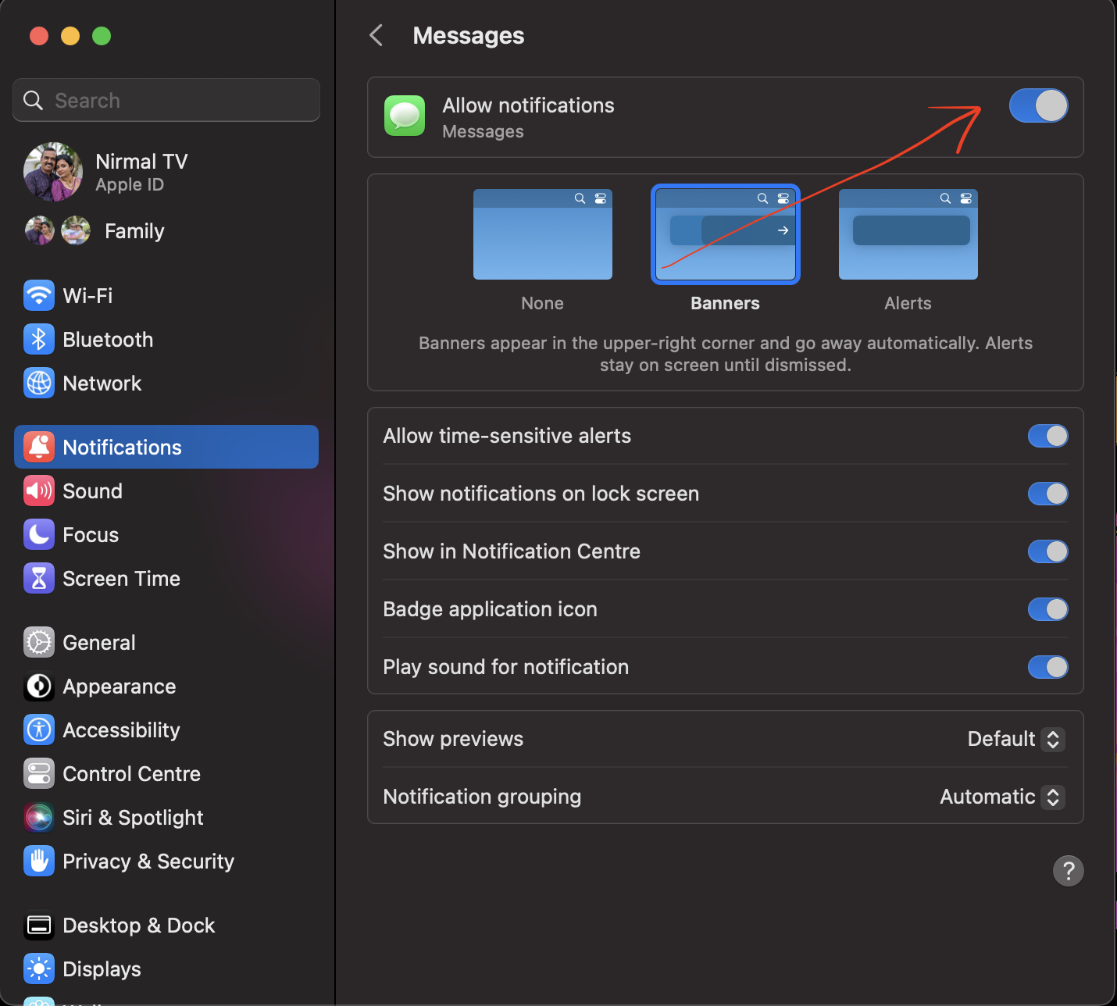Toggle Allow notifications switch
Image resolution: width=1117 pixels, height=1006 pixels.
click(1038, 105)
